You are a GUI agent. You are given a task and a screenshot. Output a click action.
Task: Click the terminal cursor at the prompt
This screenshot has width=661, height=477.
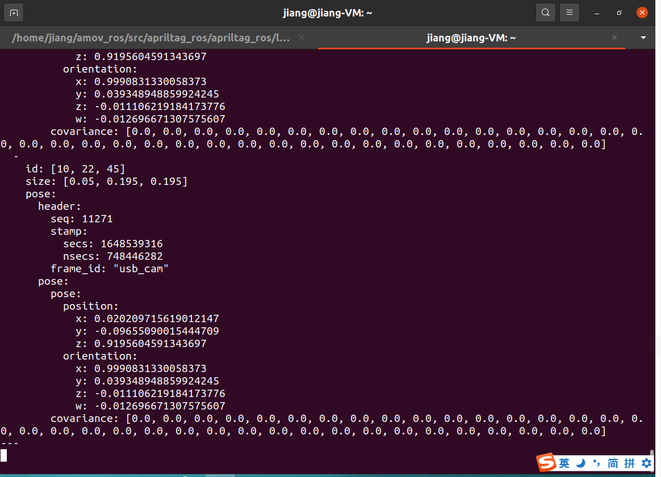[x=4, y=455]
